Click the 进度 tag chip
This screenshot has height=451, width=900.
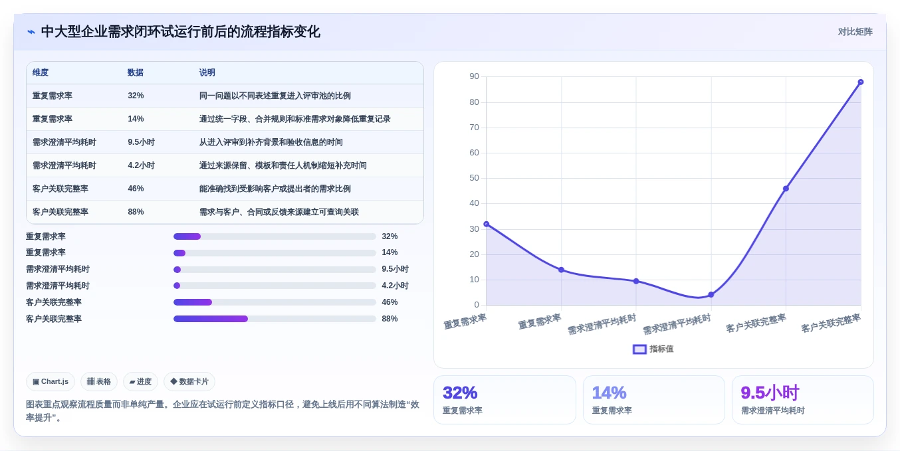tap(140, 381)
